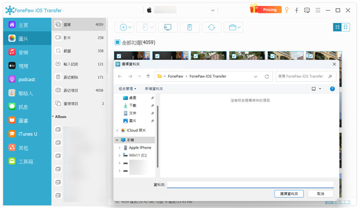Click 新增資料夾 new folder button
Image resolution: width=360 pixels, height=208 pixels.
154,89
